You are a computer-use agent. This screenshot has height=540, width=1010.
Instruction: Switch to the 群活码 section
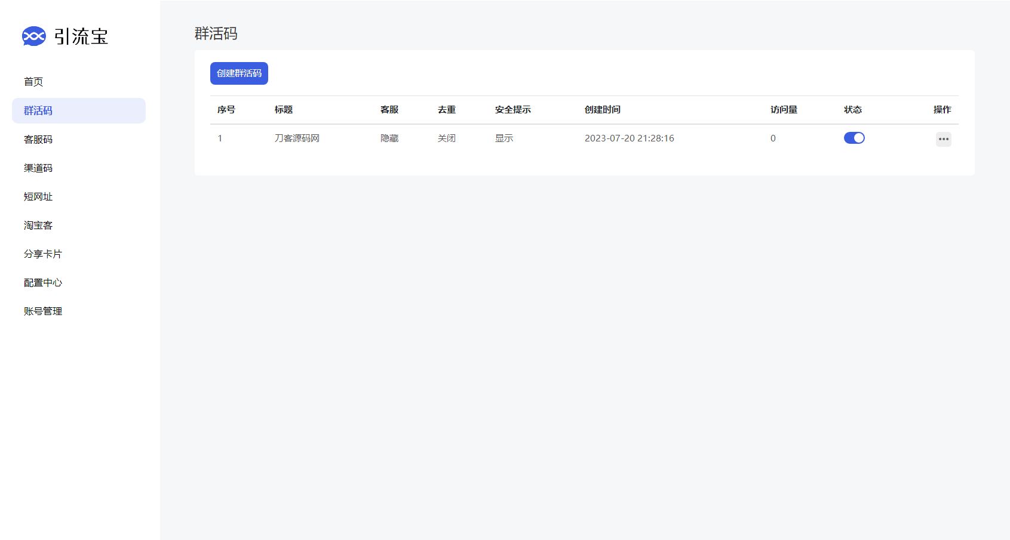tap(38, 110)
